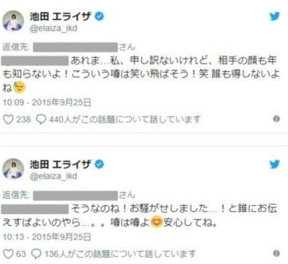288x264 pixels.
Task: Click verified badge on first tweet's name
Action: (99, 16)
